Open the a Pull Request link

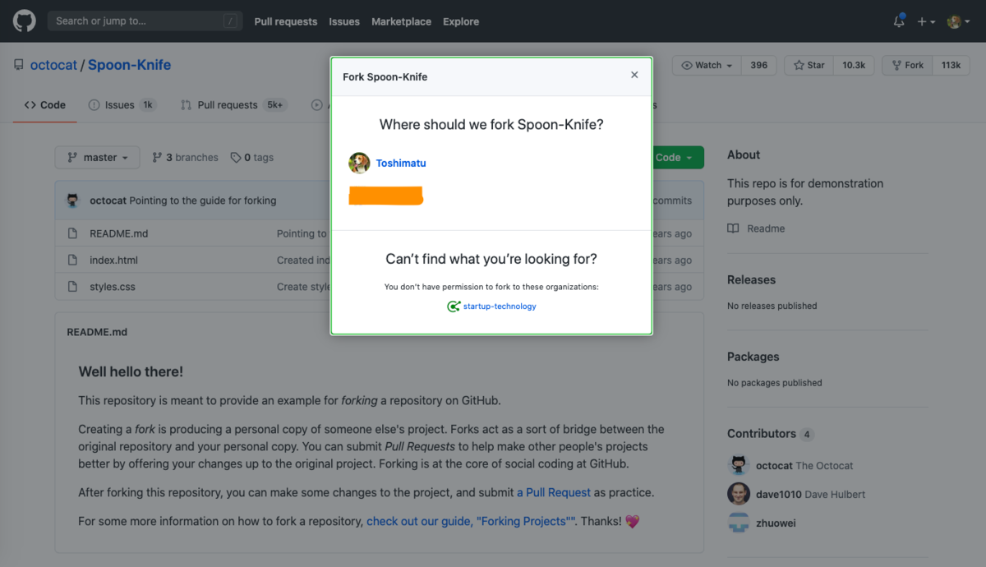coord(554,492)
